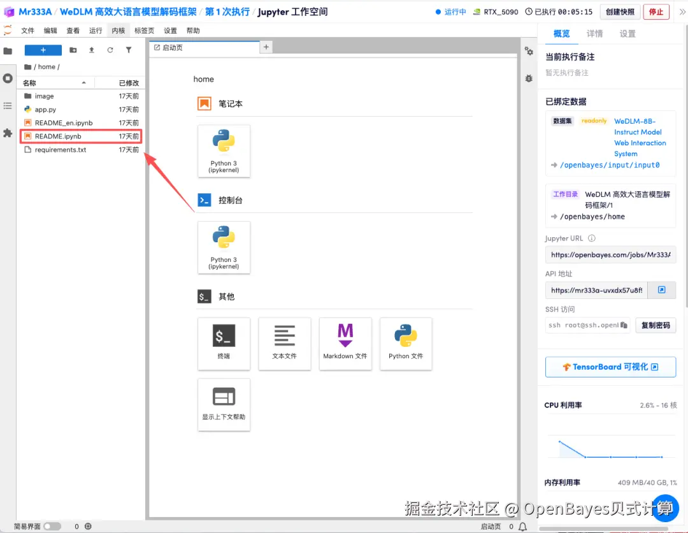688x533 pixels.
Task: Select README_en.ipynb in the file browser
Action: tap(81, 123)
